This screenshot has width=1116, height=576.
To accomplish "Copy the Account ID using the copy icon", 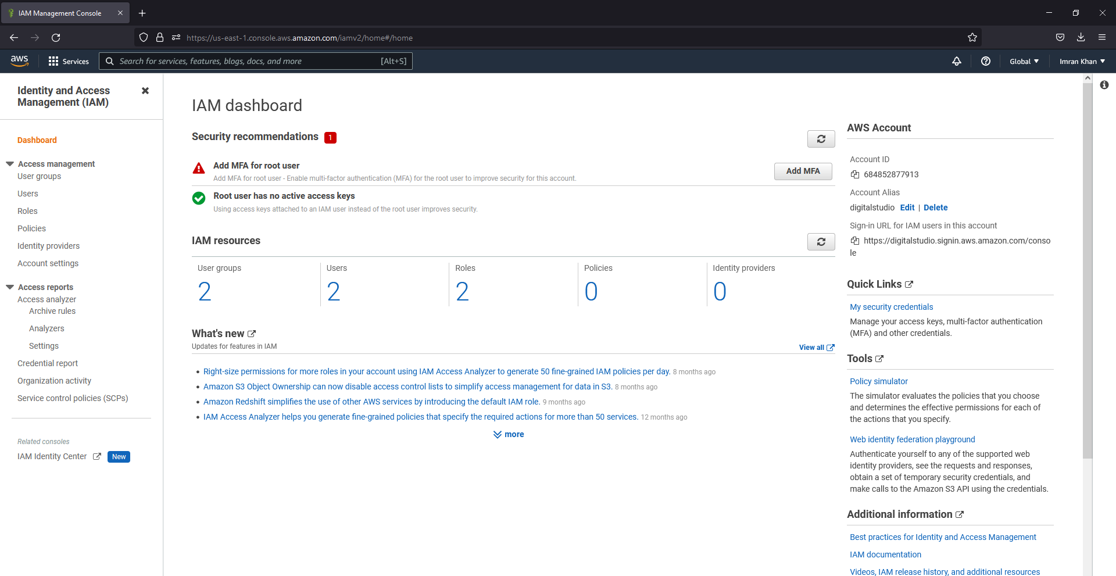I will point(854,174).
